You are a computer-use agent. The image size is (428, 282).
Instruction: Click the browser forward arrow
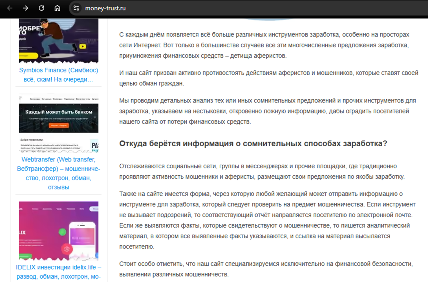point(26,8)
